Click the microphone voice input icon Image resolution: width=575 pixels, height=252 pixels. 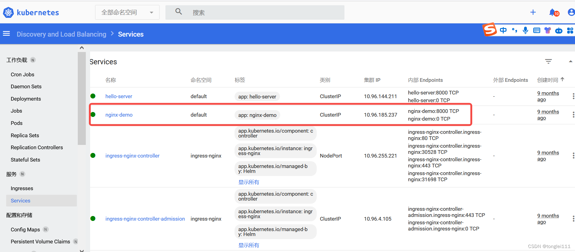(x=526, y=30)
